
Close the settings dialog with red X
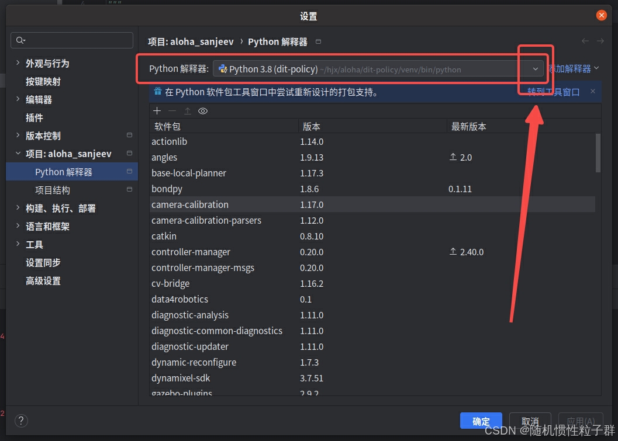pyautogui.click(x=602, y=15)
